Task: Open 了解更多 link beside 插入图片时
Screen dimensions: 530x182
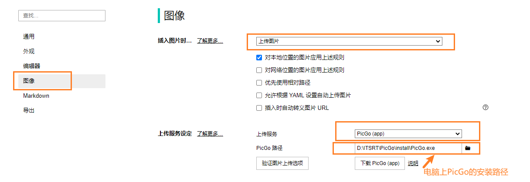Action: pos(210,41)
